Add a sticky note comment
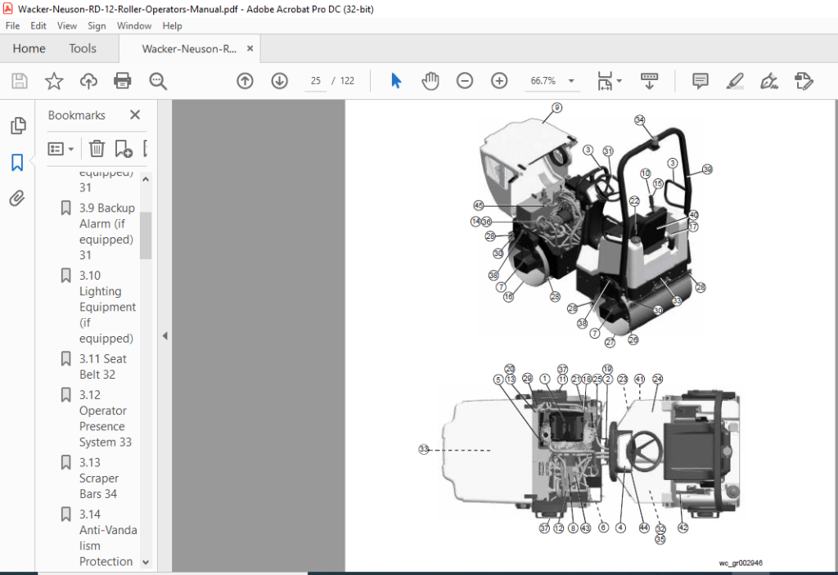The height and width of the screenshot is (575, 838). coord(701,81)
